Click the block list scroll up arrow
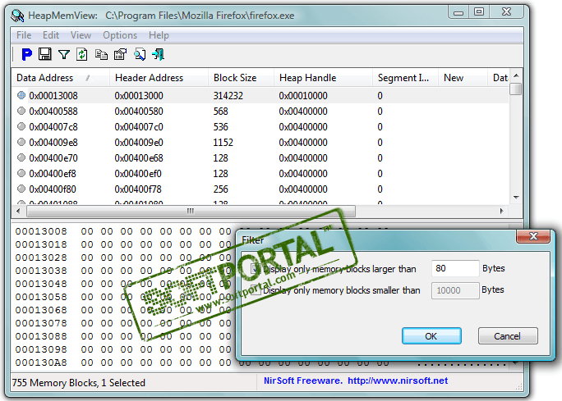 pos(516,75)
